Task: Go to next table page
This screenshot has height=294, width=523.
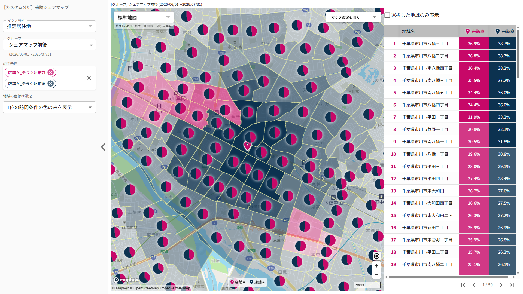Action: click(501, 285)
